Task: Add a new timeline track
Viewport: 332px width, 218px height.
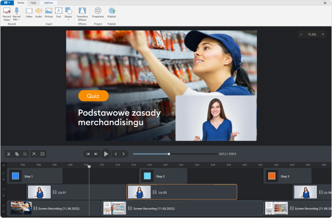Action: (4, 165)
